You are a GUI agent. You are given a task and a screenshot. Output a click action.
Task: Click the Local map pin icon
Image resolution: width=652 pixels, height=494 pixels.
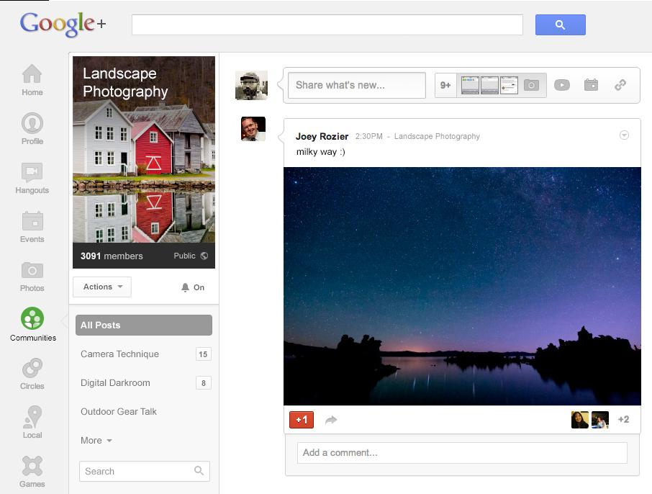pos(32,418)
